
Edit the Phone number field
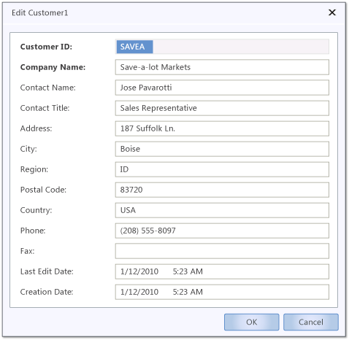point(222,231)
